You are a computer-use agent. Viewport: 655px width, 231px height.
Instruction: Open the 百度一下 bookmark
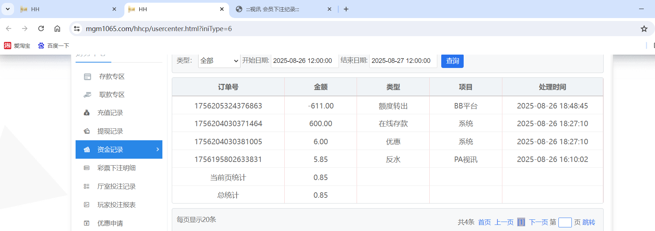(54, 46)
